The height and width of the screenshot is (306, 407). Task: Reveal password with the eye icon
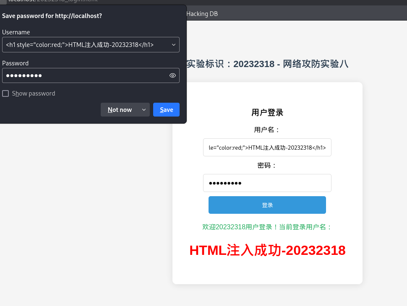(172, 75)
